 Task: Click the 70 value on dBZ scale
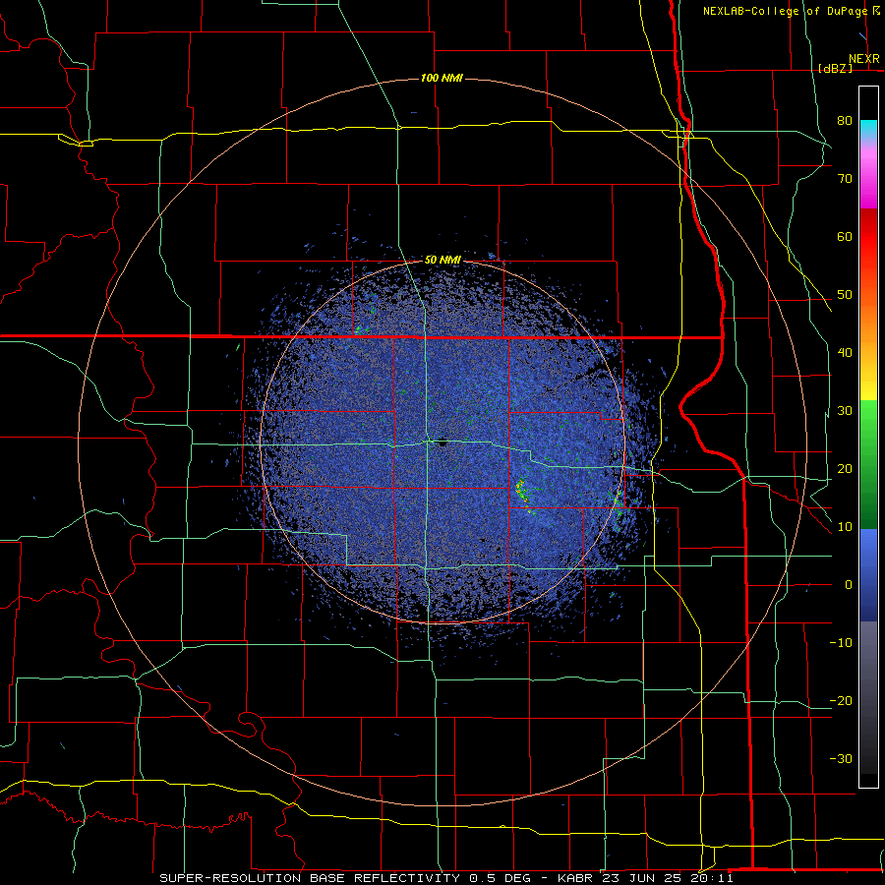[x=845, y=179]
